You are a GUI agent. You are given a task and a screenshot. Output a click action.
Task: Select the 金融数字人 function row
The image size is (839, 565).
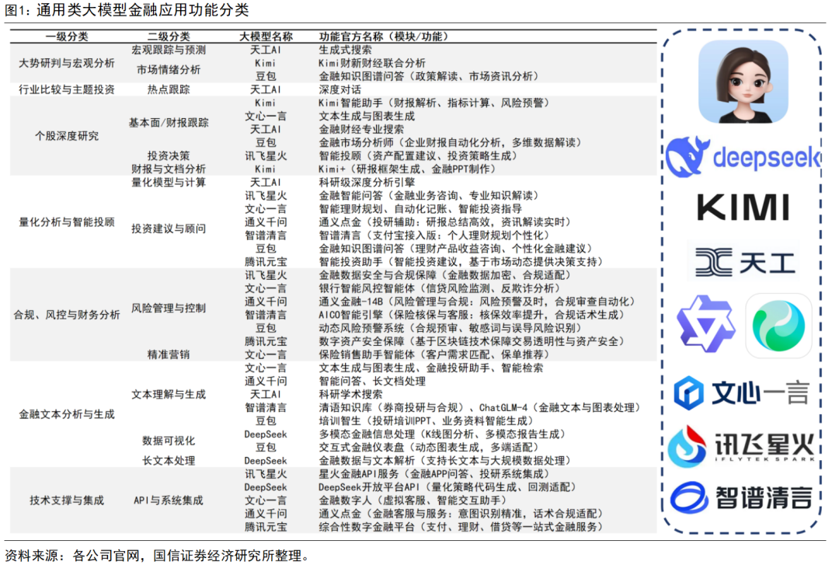[412, 500]
